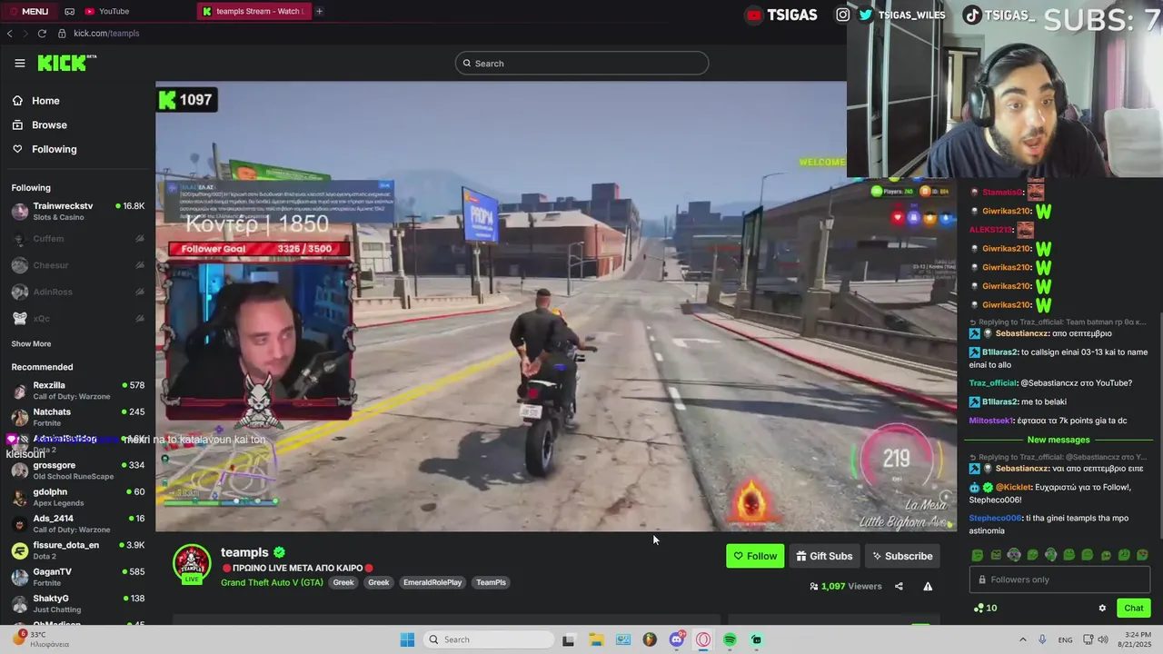This screenshot has width=1163, height=654.
Task: Follow the teampls channel
Action: coord(755,556)
